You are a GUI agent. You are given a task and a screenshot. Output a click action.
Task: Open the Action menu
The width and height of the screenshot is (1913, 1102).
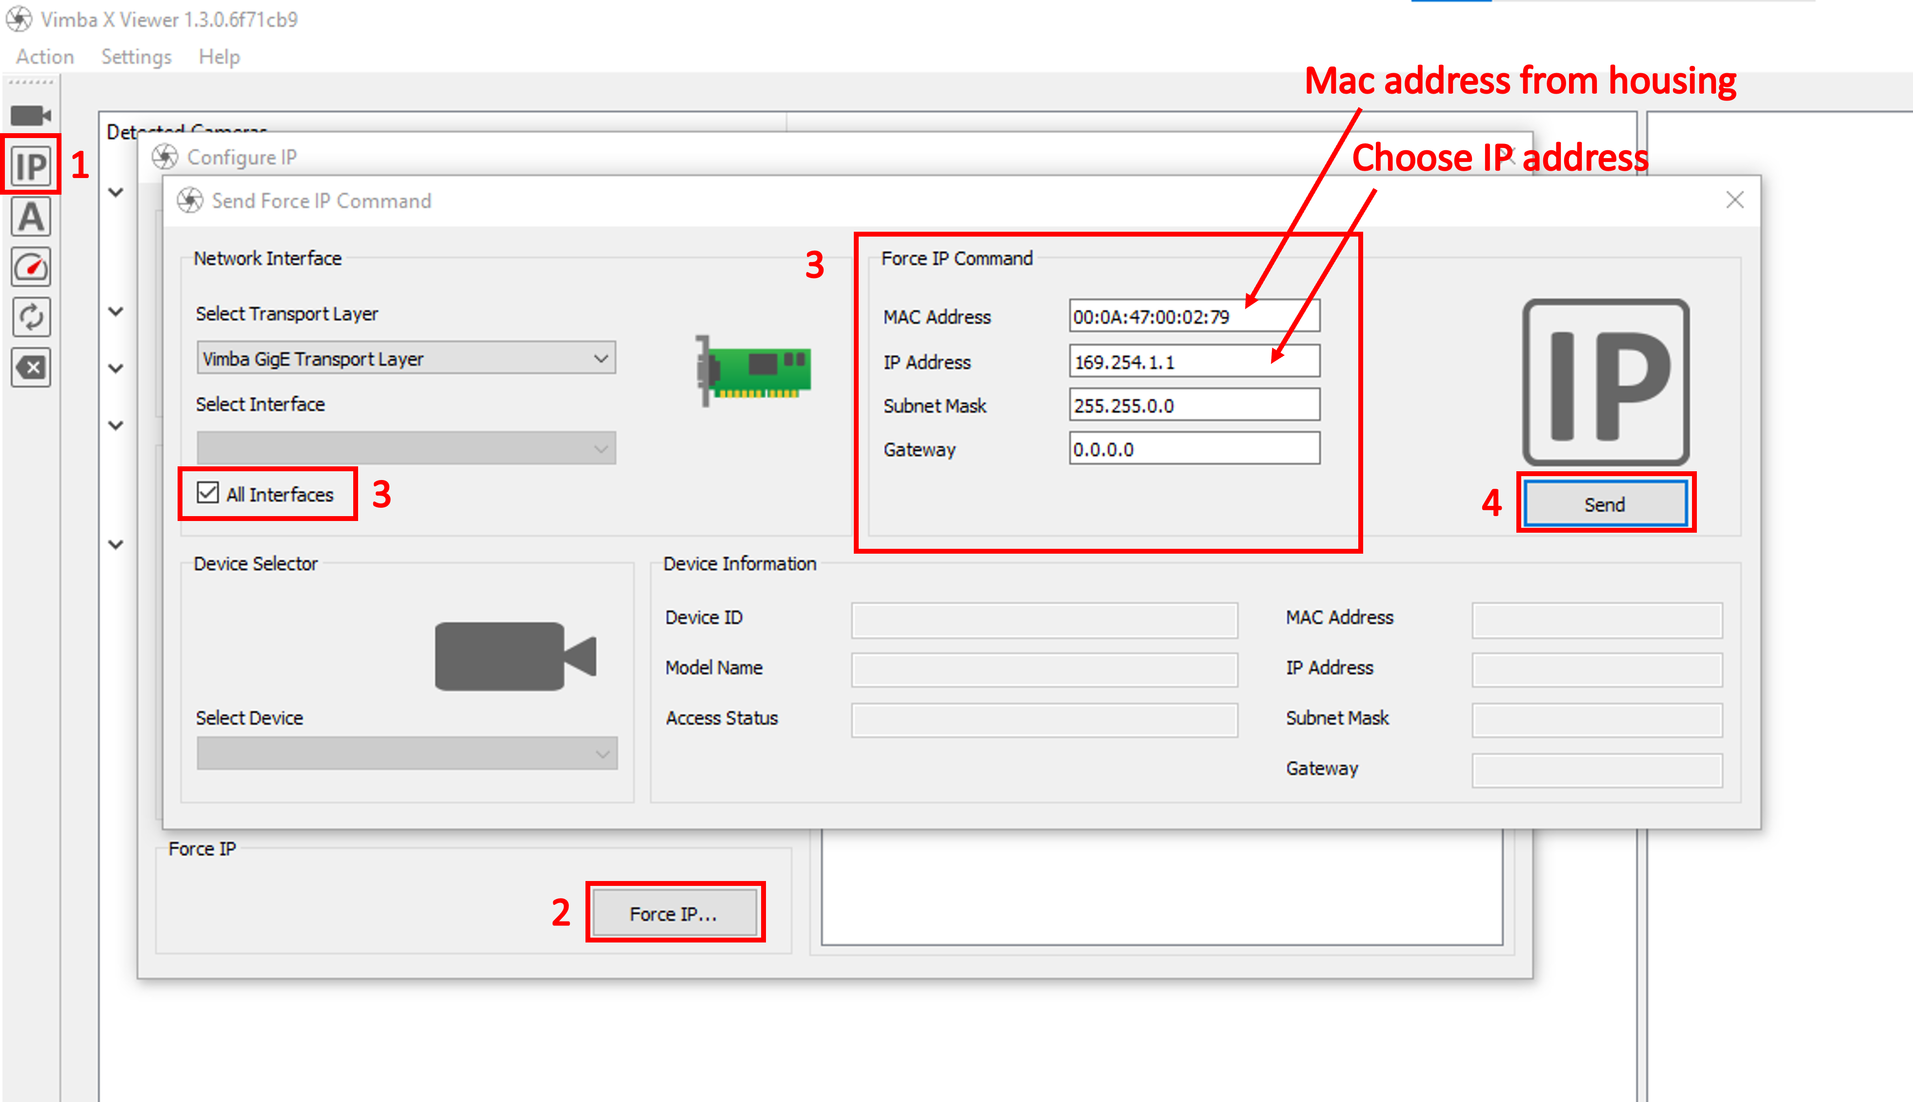tap(45, 57)
